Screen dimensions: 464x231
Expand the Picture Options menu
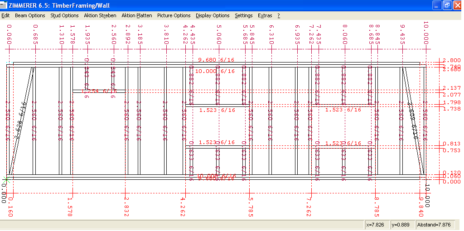coord(174,15)
